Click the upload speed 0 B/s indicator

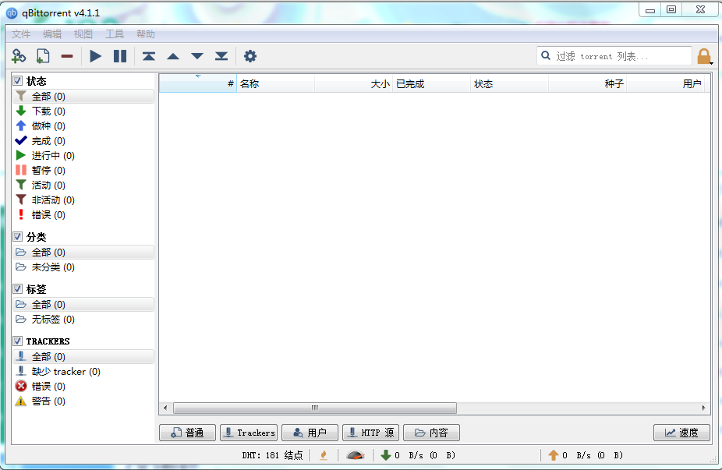pos(586,455)
